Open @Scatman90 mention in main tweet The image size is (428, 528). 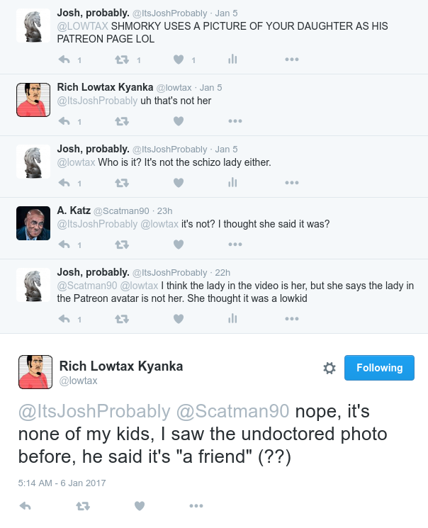(232, 412)
